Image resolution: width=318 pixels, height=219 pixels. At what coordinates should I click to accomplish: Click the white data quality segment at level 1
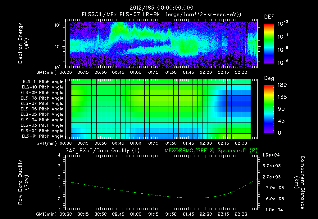(148, 188)
